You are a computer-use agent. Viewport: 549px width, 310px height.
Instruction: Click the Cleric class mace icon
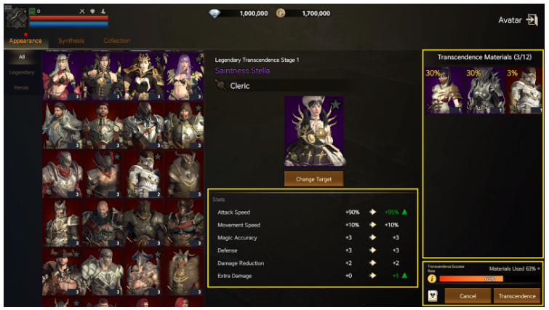click(x=221, y=85)
